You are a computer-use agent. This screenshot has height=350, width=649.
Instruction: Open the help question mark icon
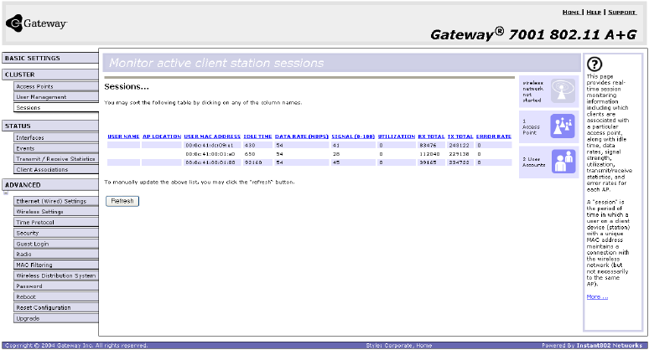pos(594,64)
